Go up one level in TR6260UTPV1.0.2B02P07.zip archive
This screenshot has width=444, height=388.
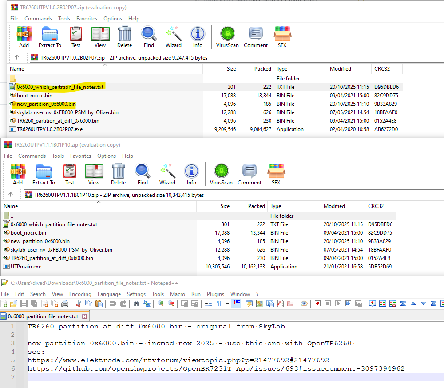[x=17, y=57]
